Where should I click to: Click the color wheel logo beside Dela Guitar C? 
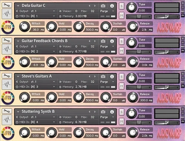pos(8,27)
